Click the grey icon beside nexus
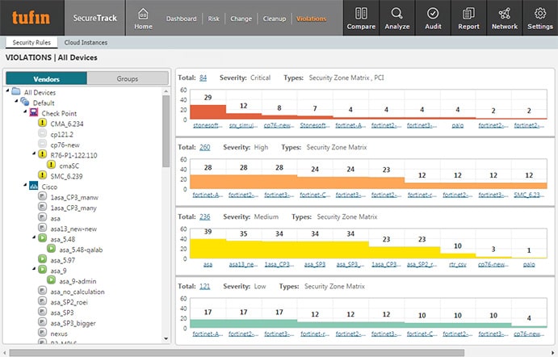Screen dimensions: 558x357 point(42,333)
